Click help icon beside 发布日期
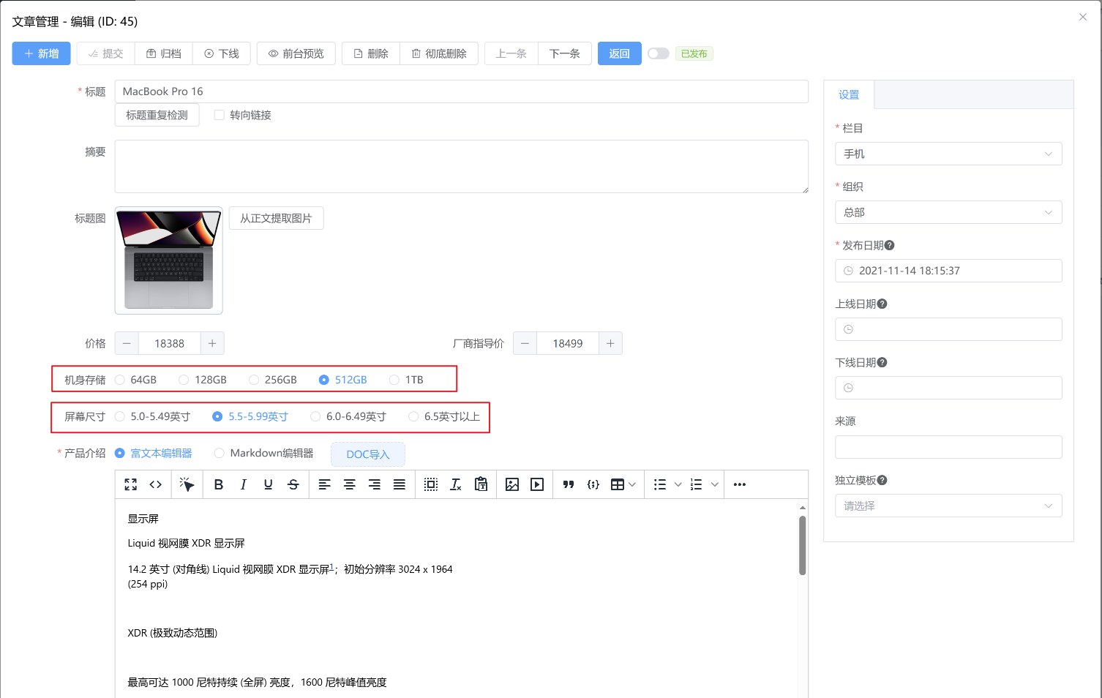Screen dimensions: 1102x698 pos(890,245)
